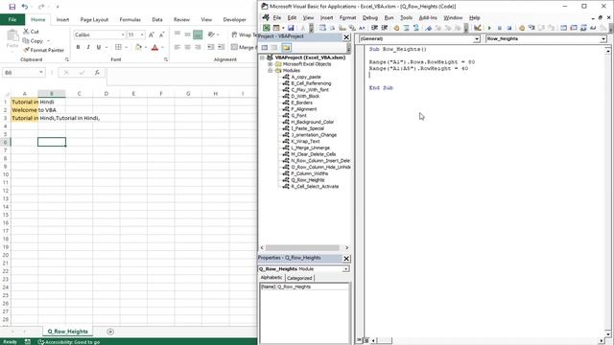Click the Save icon in Excel quick access toolbar
This screenshot has height=345, width=614.
[12, 7]
